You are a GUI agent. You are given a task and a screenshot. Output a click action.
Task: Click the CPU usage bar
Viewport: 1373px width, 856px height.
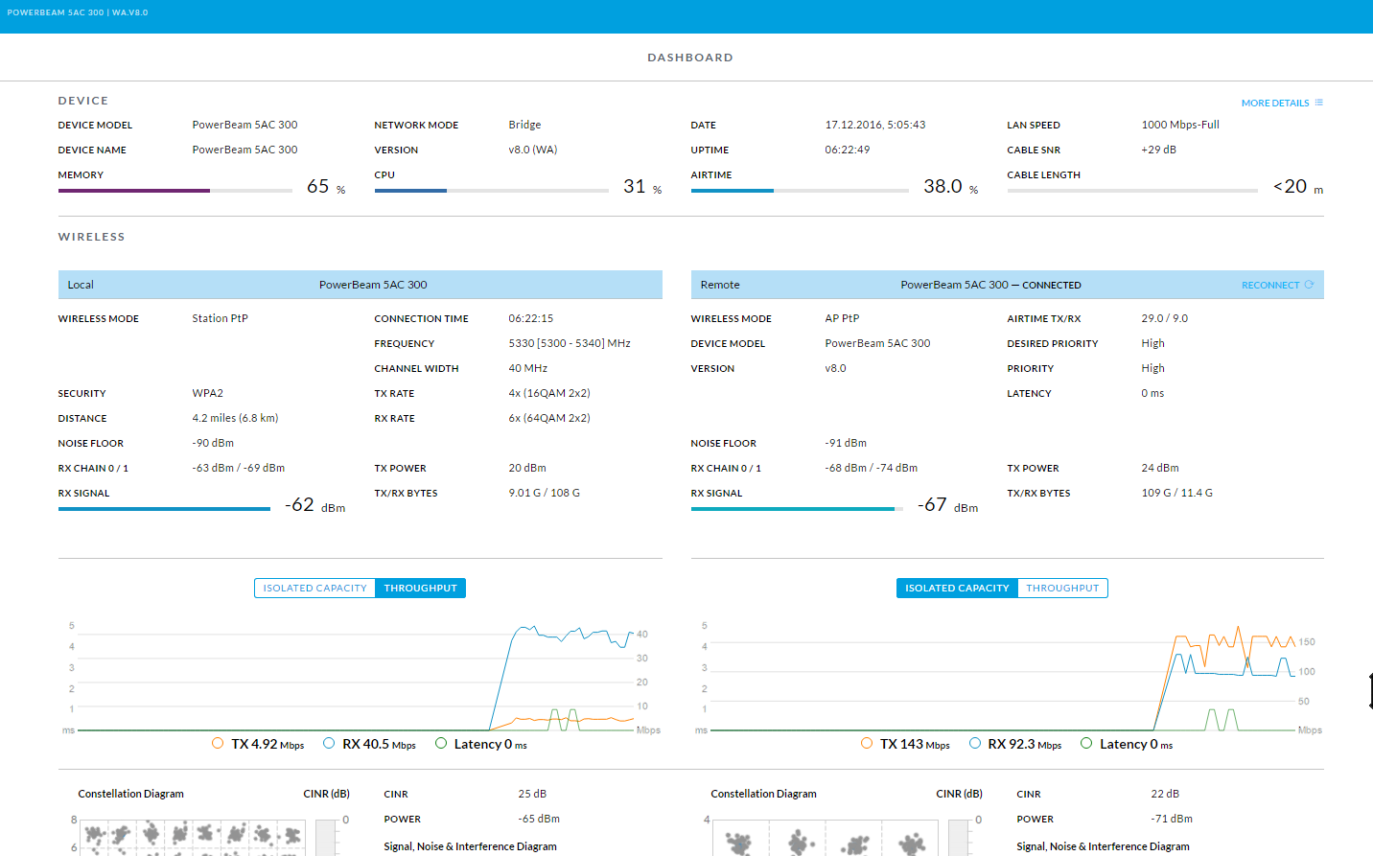(x=492, y=191)
